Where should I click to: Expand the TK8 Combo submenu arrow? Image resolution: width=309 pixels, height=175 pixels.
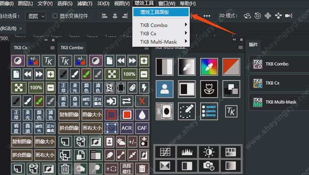185,25
